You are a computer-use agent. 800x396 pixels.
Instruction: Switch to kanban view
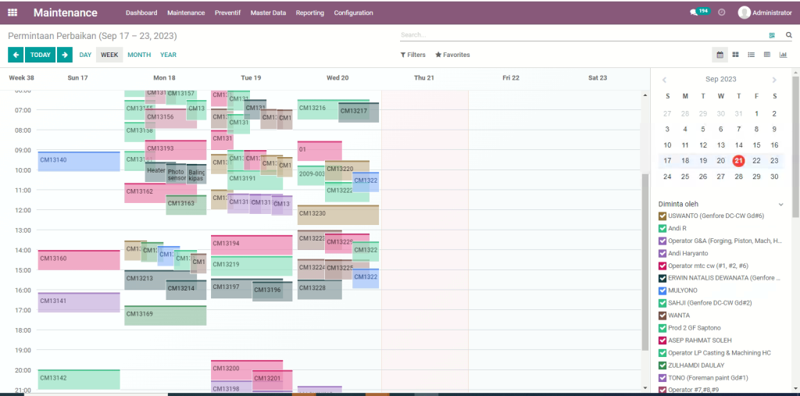pos(735,55)
